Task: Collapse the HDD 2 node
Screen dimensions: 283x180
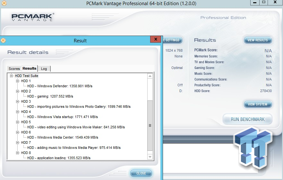Action: click(18, 91)
